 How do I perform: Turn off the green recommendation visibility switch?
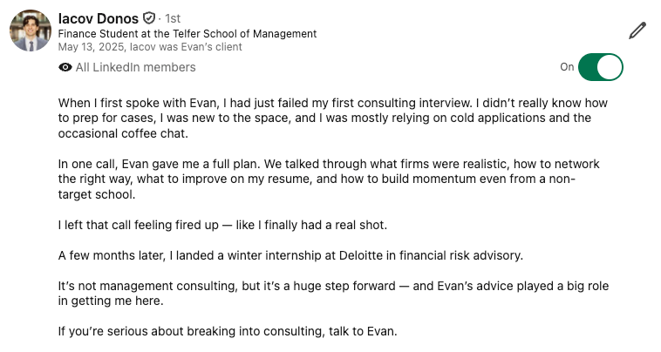600,67
